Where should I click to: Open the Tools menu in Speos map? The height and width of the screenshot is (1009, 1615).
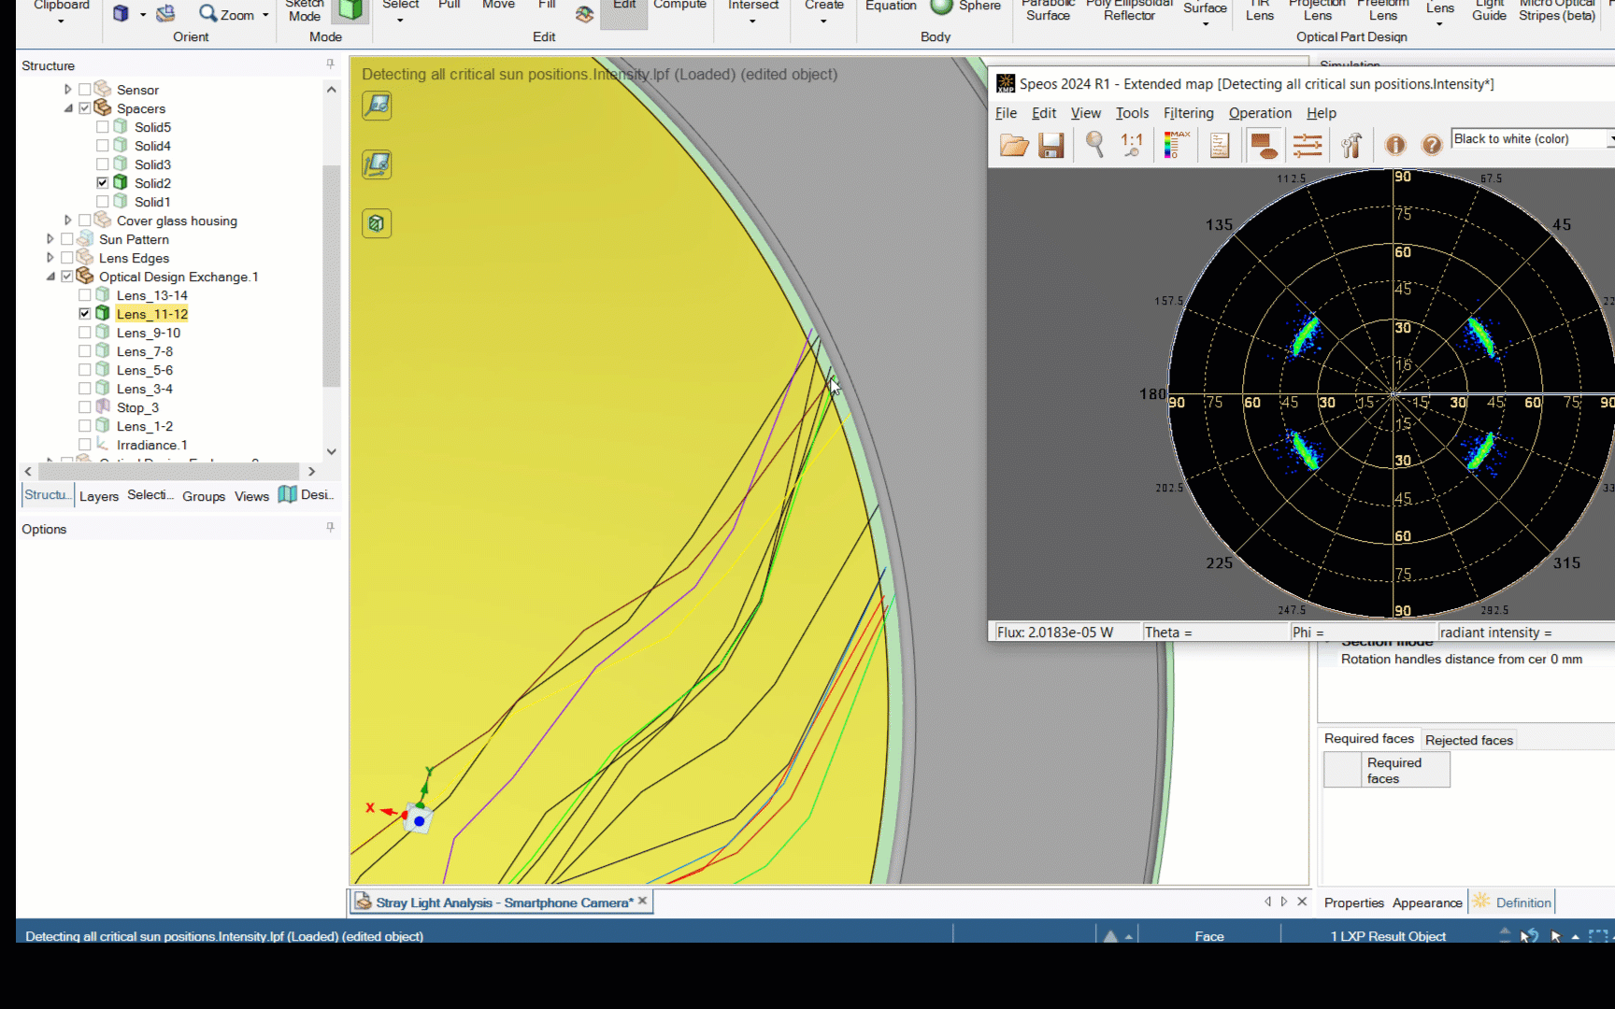coord(1133,113)
